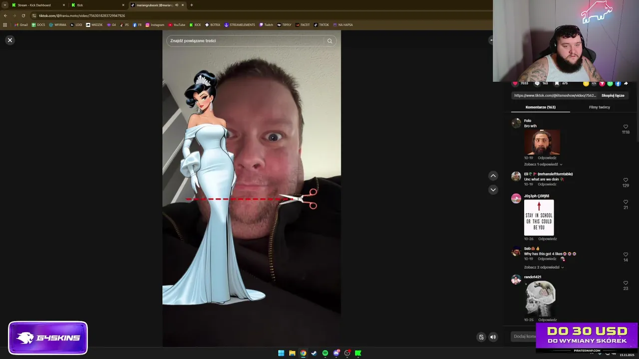Like Folo's comment
The width and height of the screenshot is (639, 359).
tap(626, 127)
